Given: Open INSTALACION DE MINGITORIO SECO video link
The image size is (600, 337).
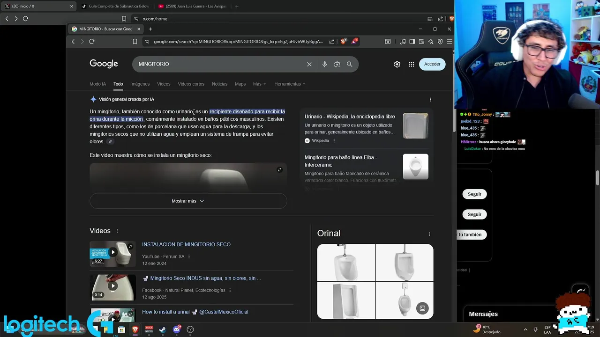Looking at the screenshot, I should click(x=186, y=244).
